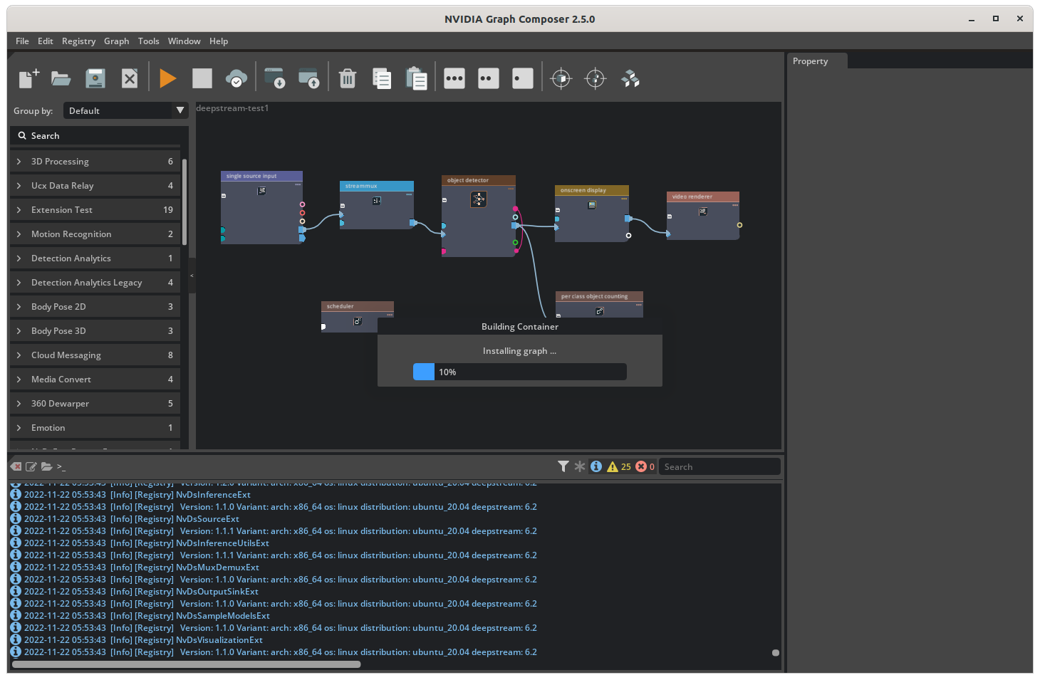This screenshot has width=1040, height=680.
Task: Copy selected components icon
Action: click(382, 78)
